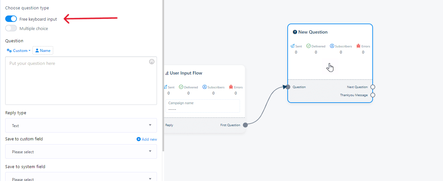The width and height of the screenshot is (443, 181).
Task: Insert the Name variable tag
Action: coord(43,51)
